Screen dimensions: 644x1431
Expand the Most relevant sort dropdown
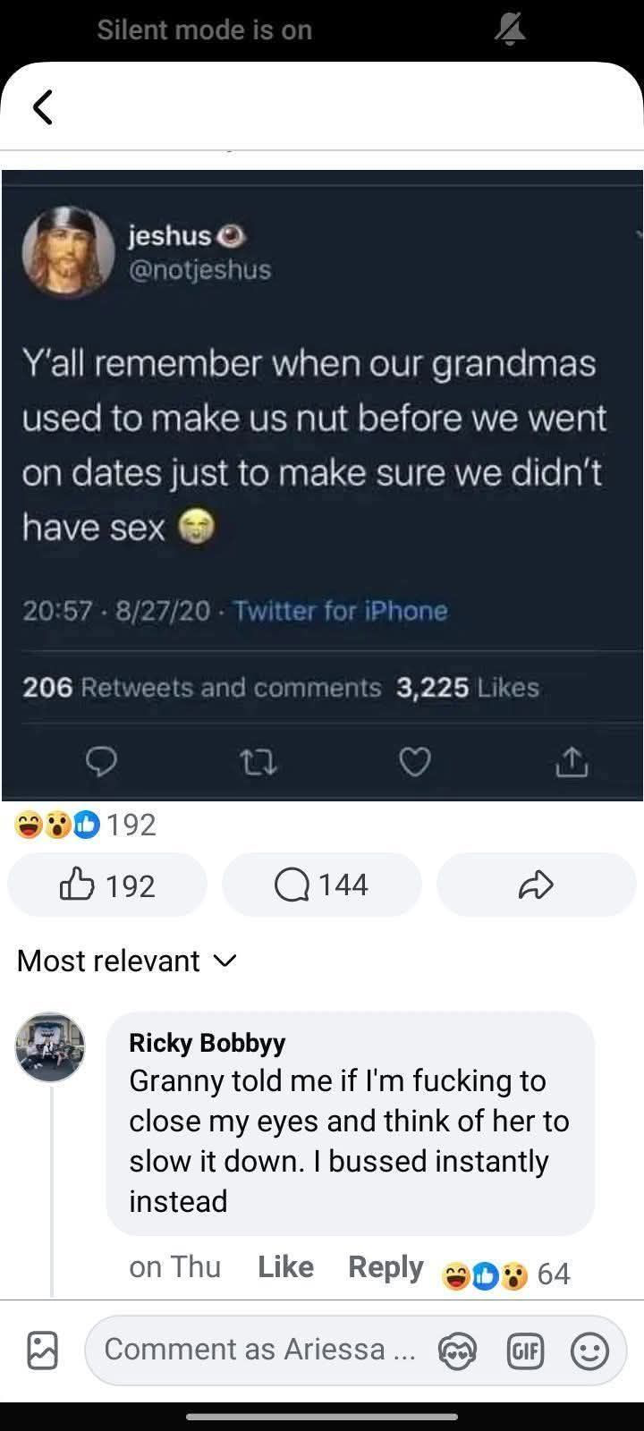point(127,961)
